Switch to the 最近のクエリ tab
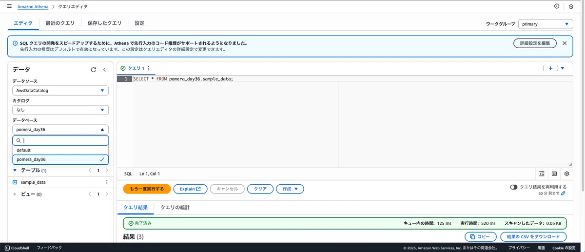Image resolution: width=585 pixels, height=252 pixels. [x=60, y=23]
